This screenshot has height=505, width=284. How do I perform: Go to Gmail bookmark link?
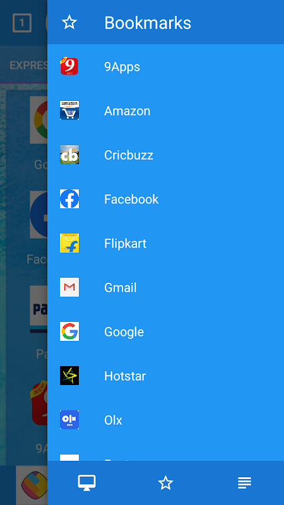[x=165, y=288]
